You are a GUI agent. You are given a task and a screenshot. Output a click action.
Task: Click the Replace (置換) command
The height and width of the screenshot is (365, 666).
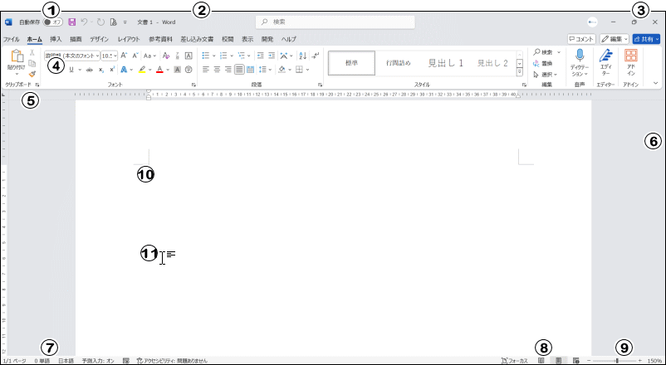pos(543,63)
